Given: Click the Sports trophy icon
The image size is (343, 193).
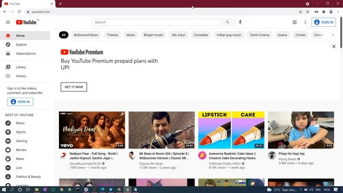Looking at the screenshot, I should pos(8,132).
